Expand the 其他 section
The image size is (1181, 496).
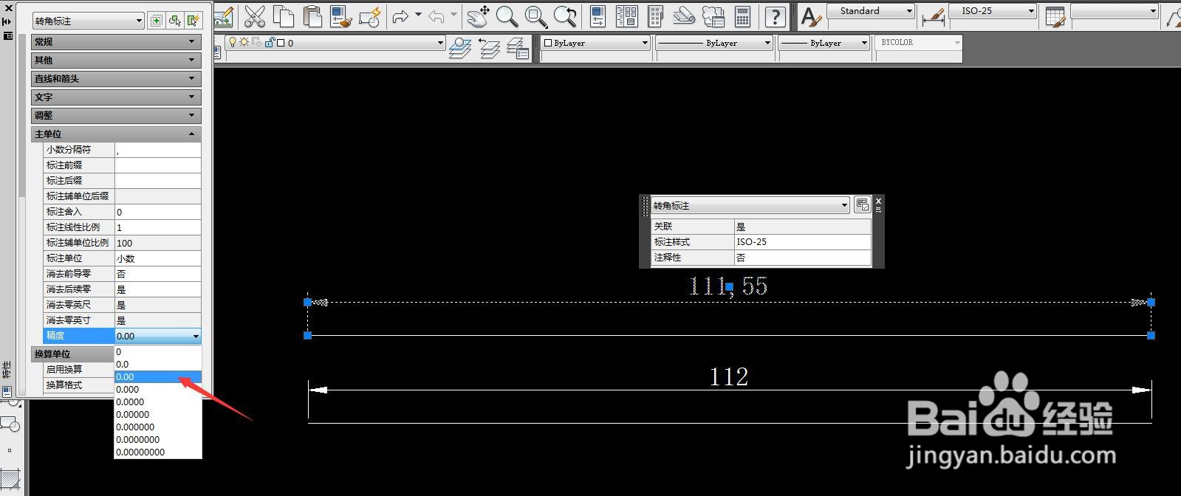(116, 60)
